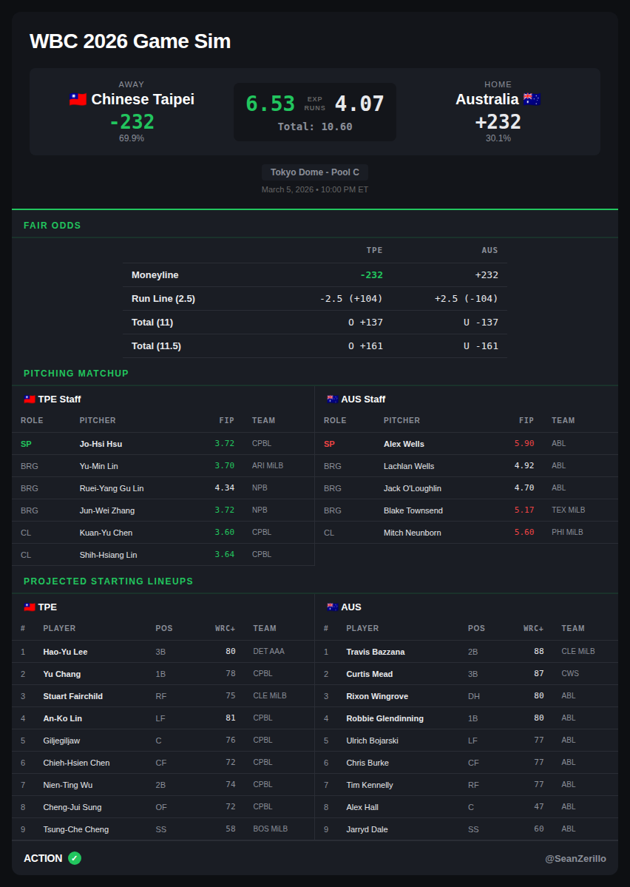Select the Moneyline row label
Viewport: 630px width, 887px height.
click(x=155, y=275)
